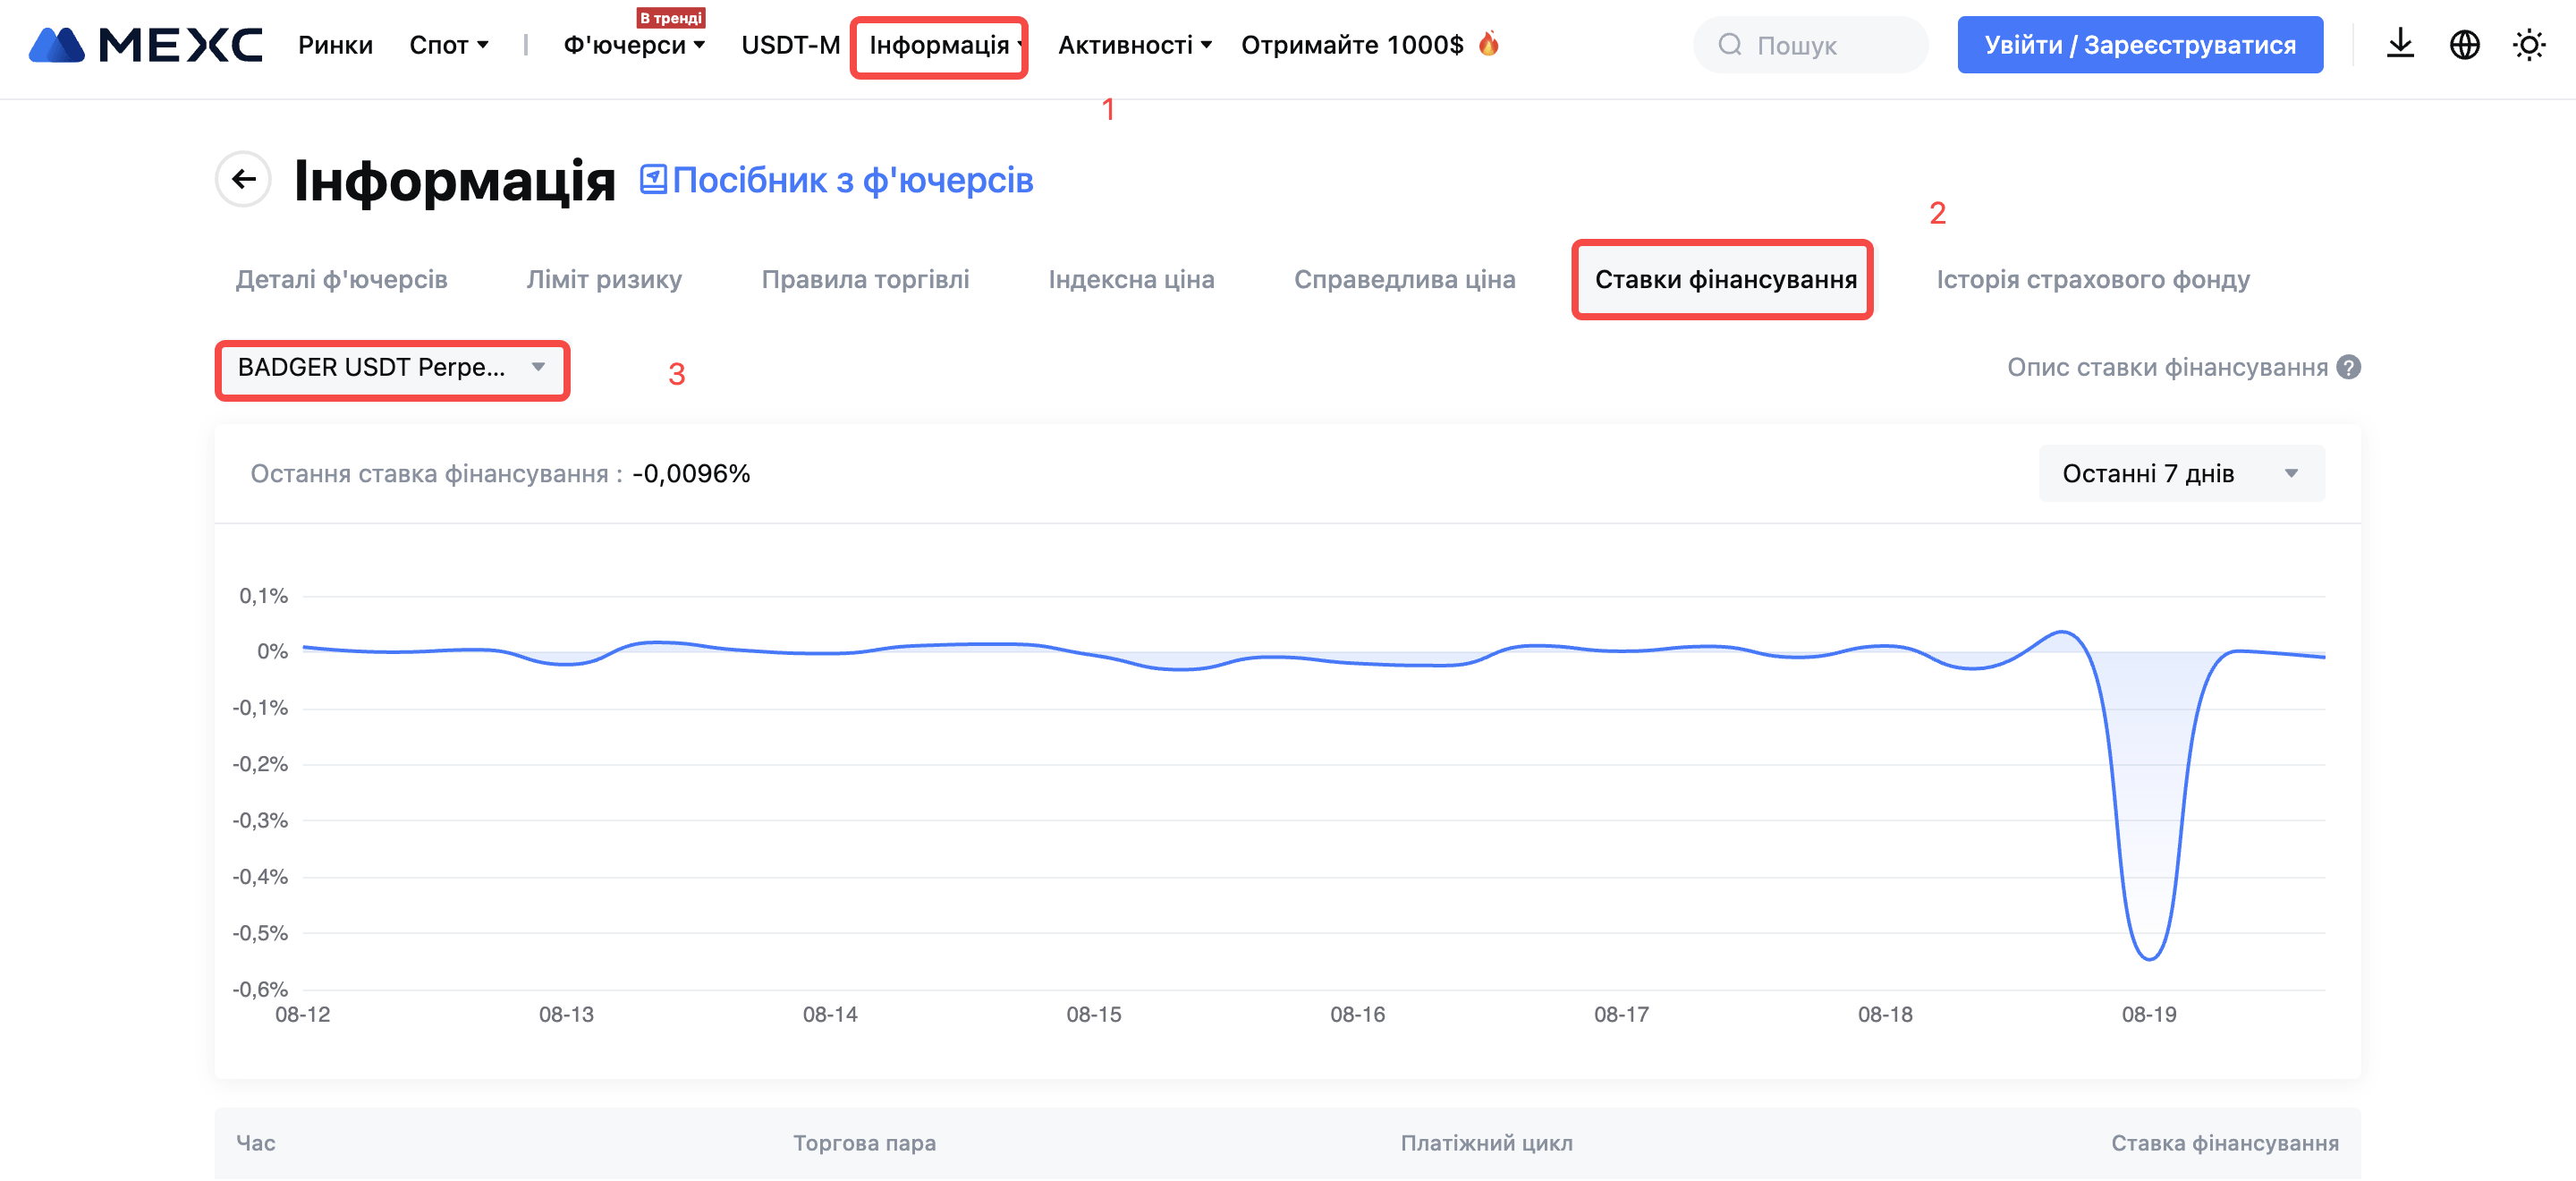Click the 08-19 dip on funding chart
The height and width of the screenshot is (1181, 2576).
(x=2149, y=957)
